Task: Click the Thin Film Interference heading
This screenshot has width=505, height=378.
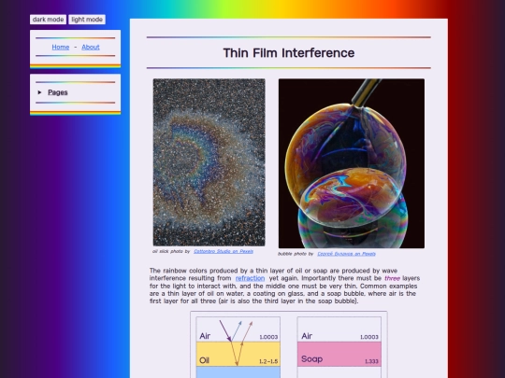Action: click(289, 52)
